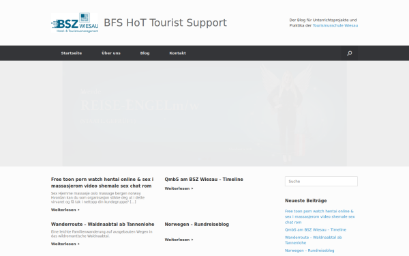Click Weiterlesen under Wanderroute article
The image size is (409, 256).
[65, 244]
